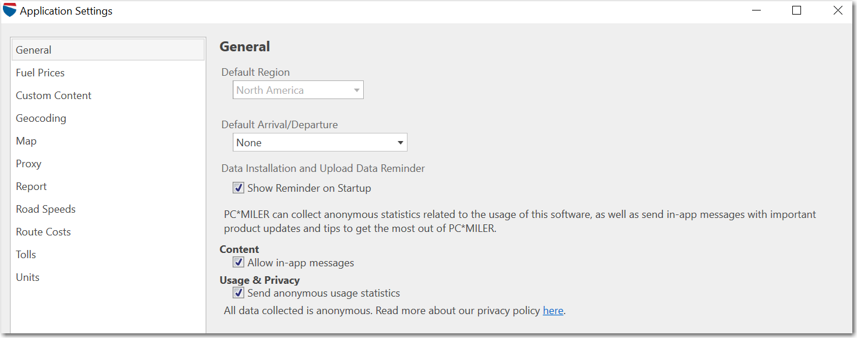Switch to Custom Content settings
857x338 pixels.
coord(54,96)
